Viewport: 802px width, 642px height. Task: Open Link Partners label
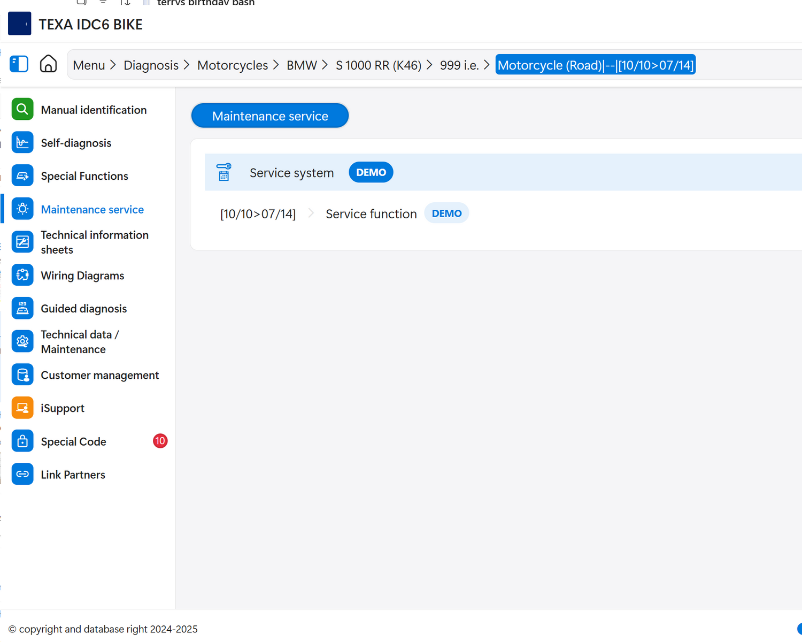point(73,475)
